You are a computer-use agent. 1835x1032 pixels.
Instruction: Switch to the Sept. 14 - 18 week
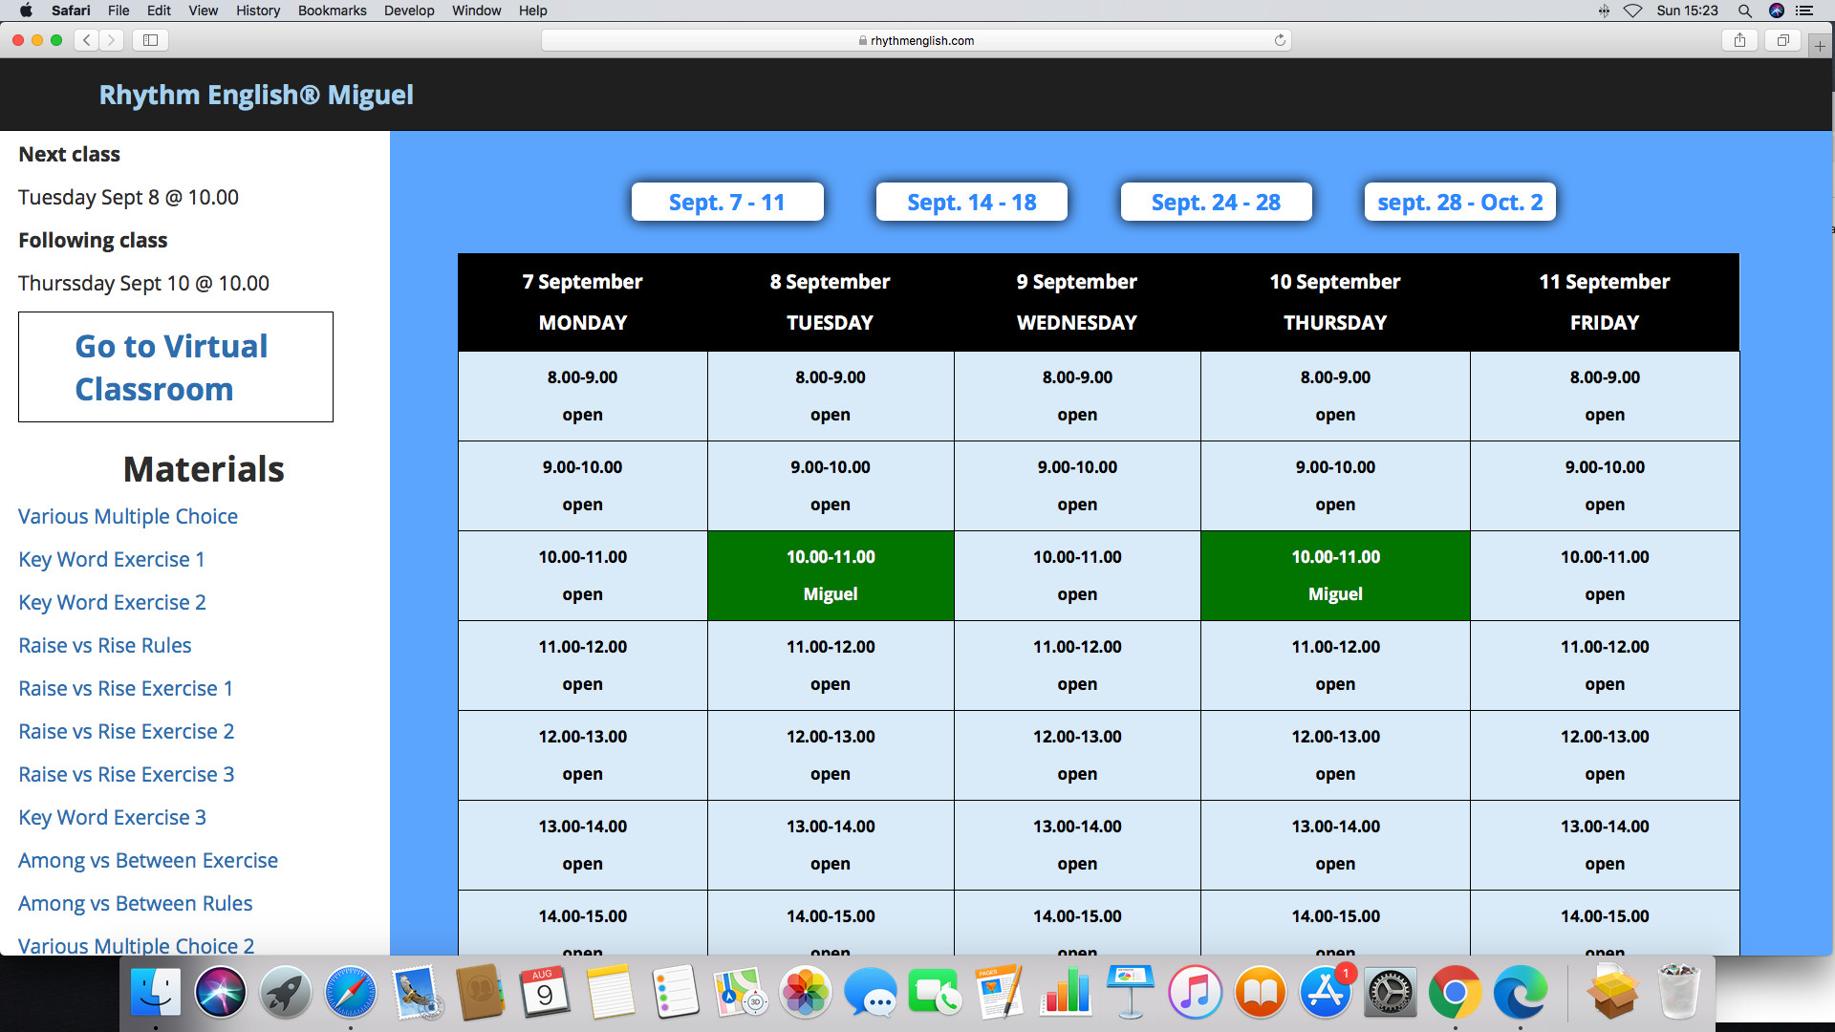click(971, 202)
